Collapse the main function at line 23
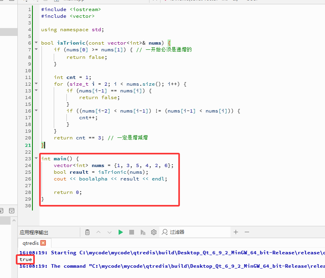The width and height of the screenshot is (325, 278). (36, 158)
